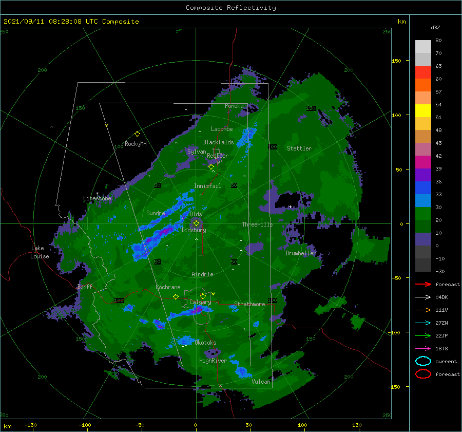Screen dimensions: 462x432
Task: Click yellow diamond marker above Calgary label
Action: coord(203,296)
